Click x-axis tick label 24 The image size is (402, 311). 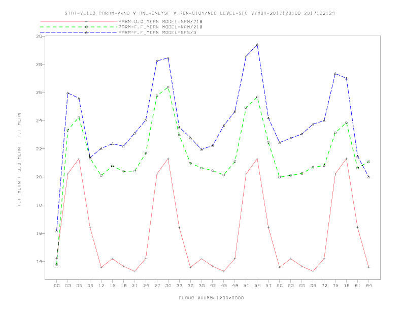pos(146,286)
